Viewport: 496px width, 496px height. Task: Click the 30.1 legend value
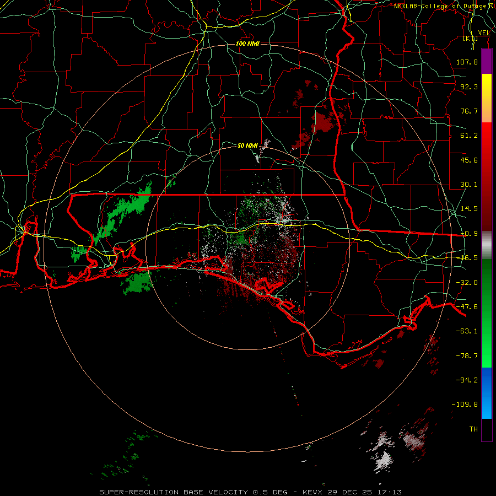(469, 185)
